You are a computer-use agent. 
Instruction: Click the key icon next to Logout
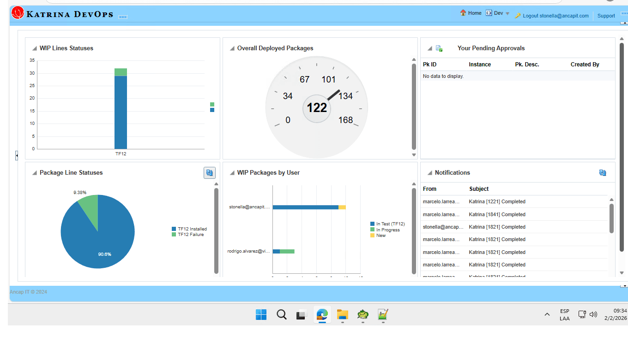(x=518, y=16)
